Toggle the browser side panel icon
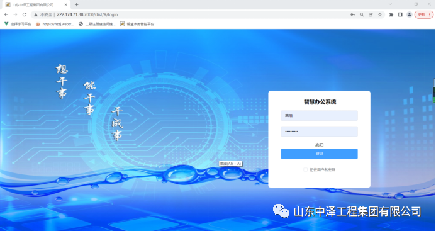Viewport: 436px width, 231px height. point(400,14)
